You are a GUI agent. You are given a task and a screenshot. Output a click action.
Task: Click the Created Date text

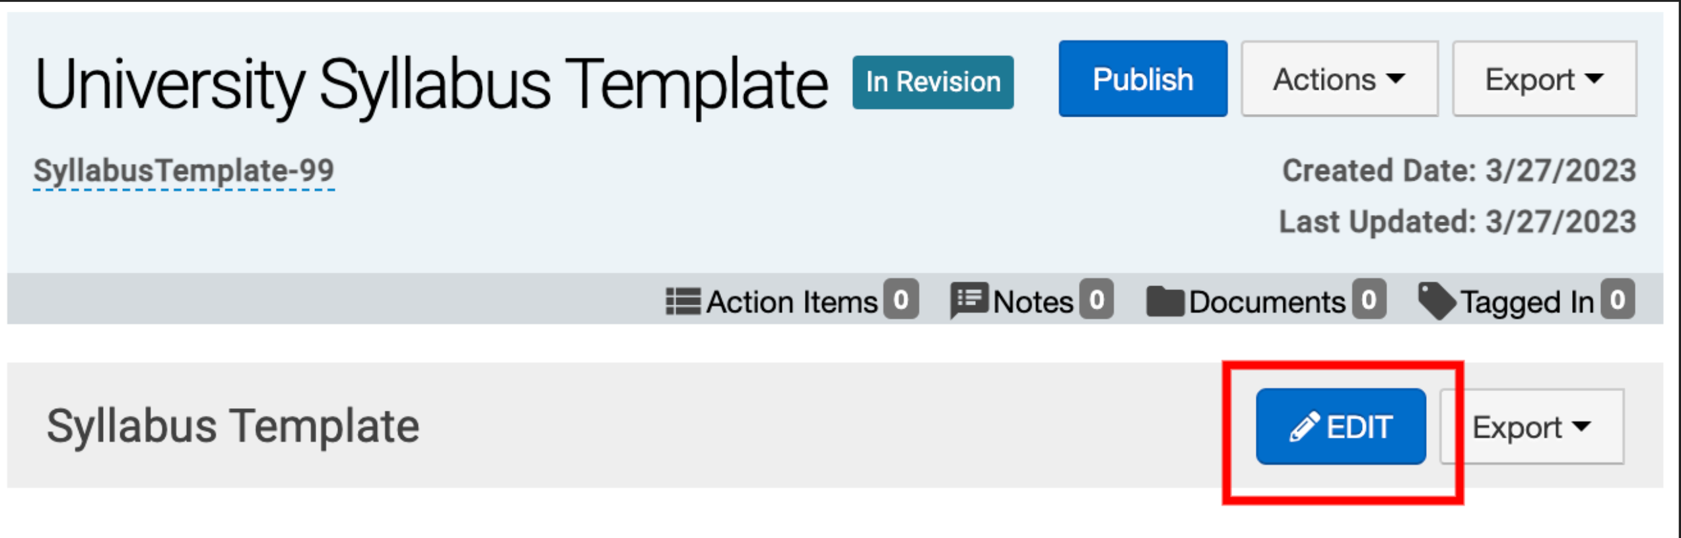1458,171
